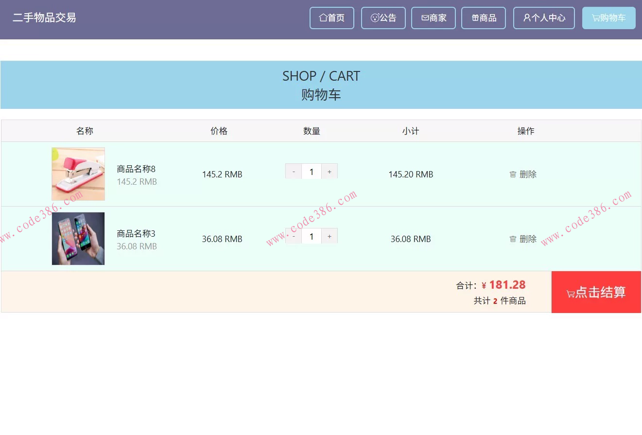
Task: Click the person icon on 个人中心 button
Action: [526, 18]
